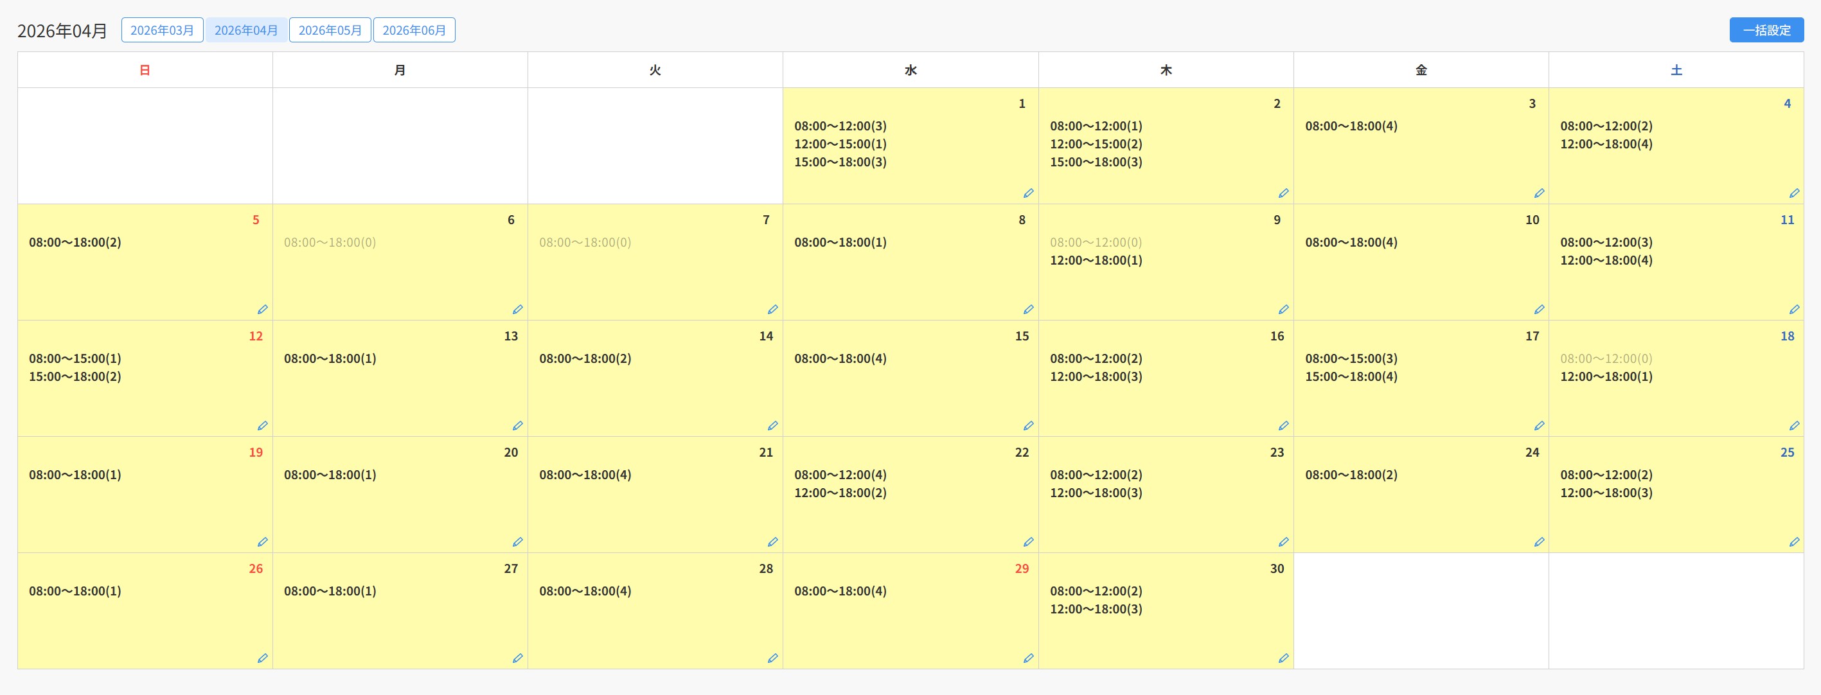Edit the April 18 slot settings

coord(1793,426)
